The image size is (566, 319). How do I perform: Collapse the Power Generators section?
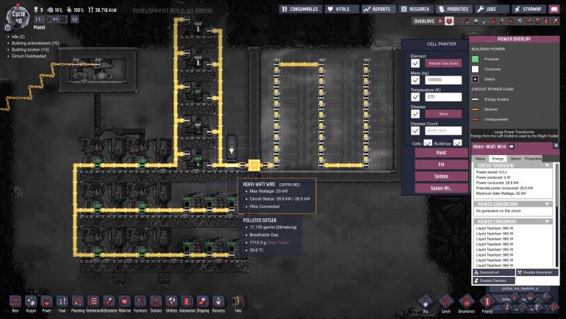coord(547,204)
